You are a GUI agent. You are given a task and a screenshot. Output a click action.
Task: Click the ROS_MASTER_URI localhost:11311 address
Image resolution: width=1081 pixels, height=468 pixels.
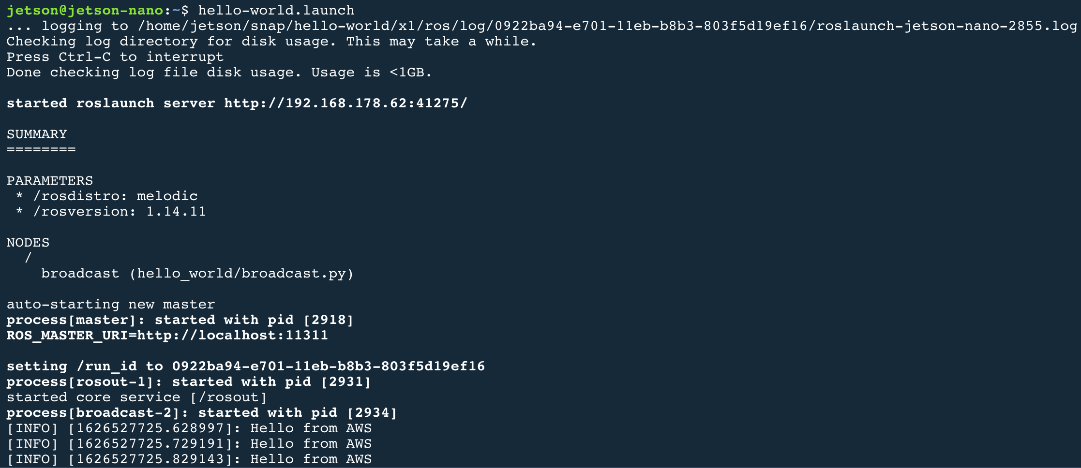232,335
